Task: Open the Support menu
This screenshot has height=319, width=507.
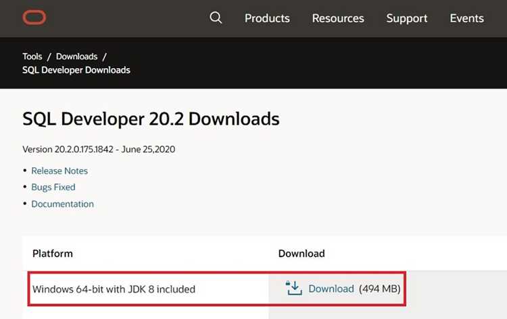Action: pyautogui.click(x=407, y=18)
